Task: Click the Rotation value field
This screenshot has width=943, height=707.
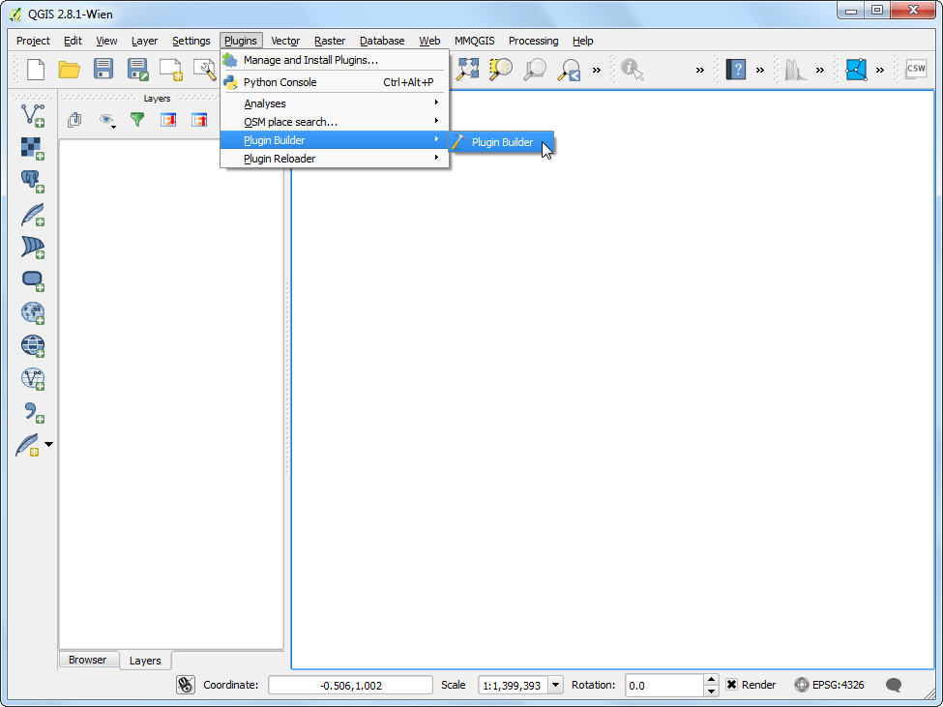Action: pyautogui.click(x=664, y=685)
